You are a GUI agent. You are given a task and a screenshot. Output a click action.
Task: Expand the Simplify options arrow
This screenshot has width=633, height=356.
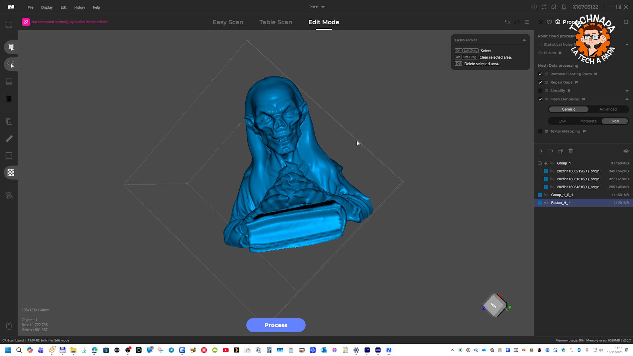point(627,91)
